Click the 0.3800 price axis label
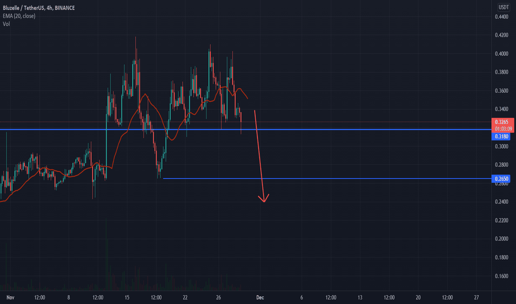The width and height of the screenshot is (516, 304). 502,72
